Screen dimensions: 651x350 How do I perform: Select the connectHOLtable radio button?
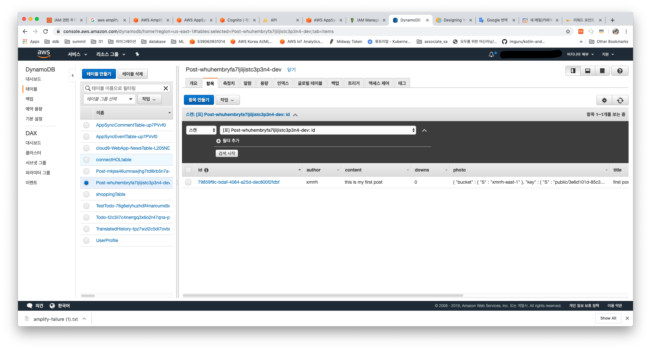pyautogui.click(x=87, y=160)
